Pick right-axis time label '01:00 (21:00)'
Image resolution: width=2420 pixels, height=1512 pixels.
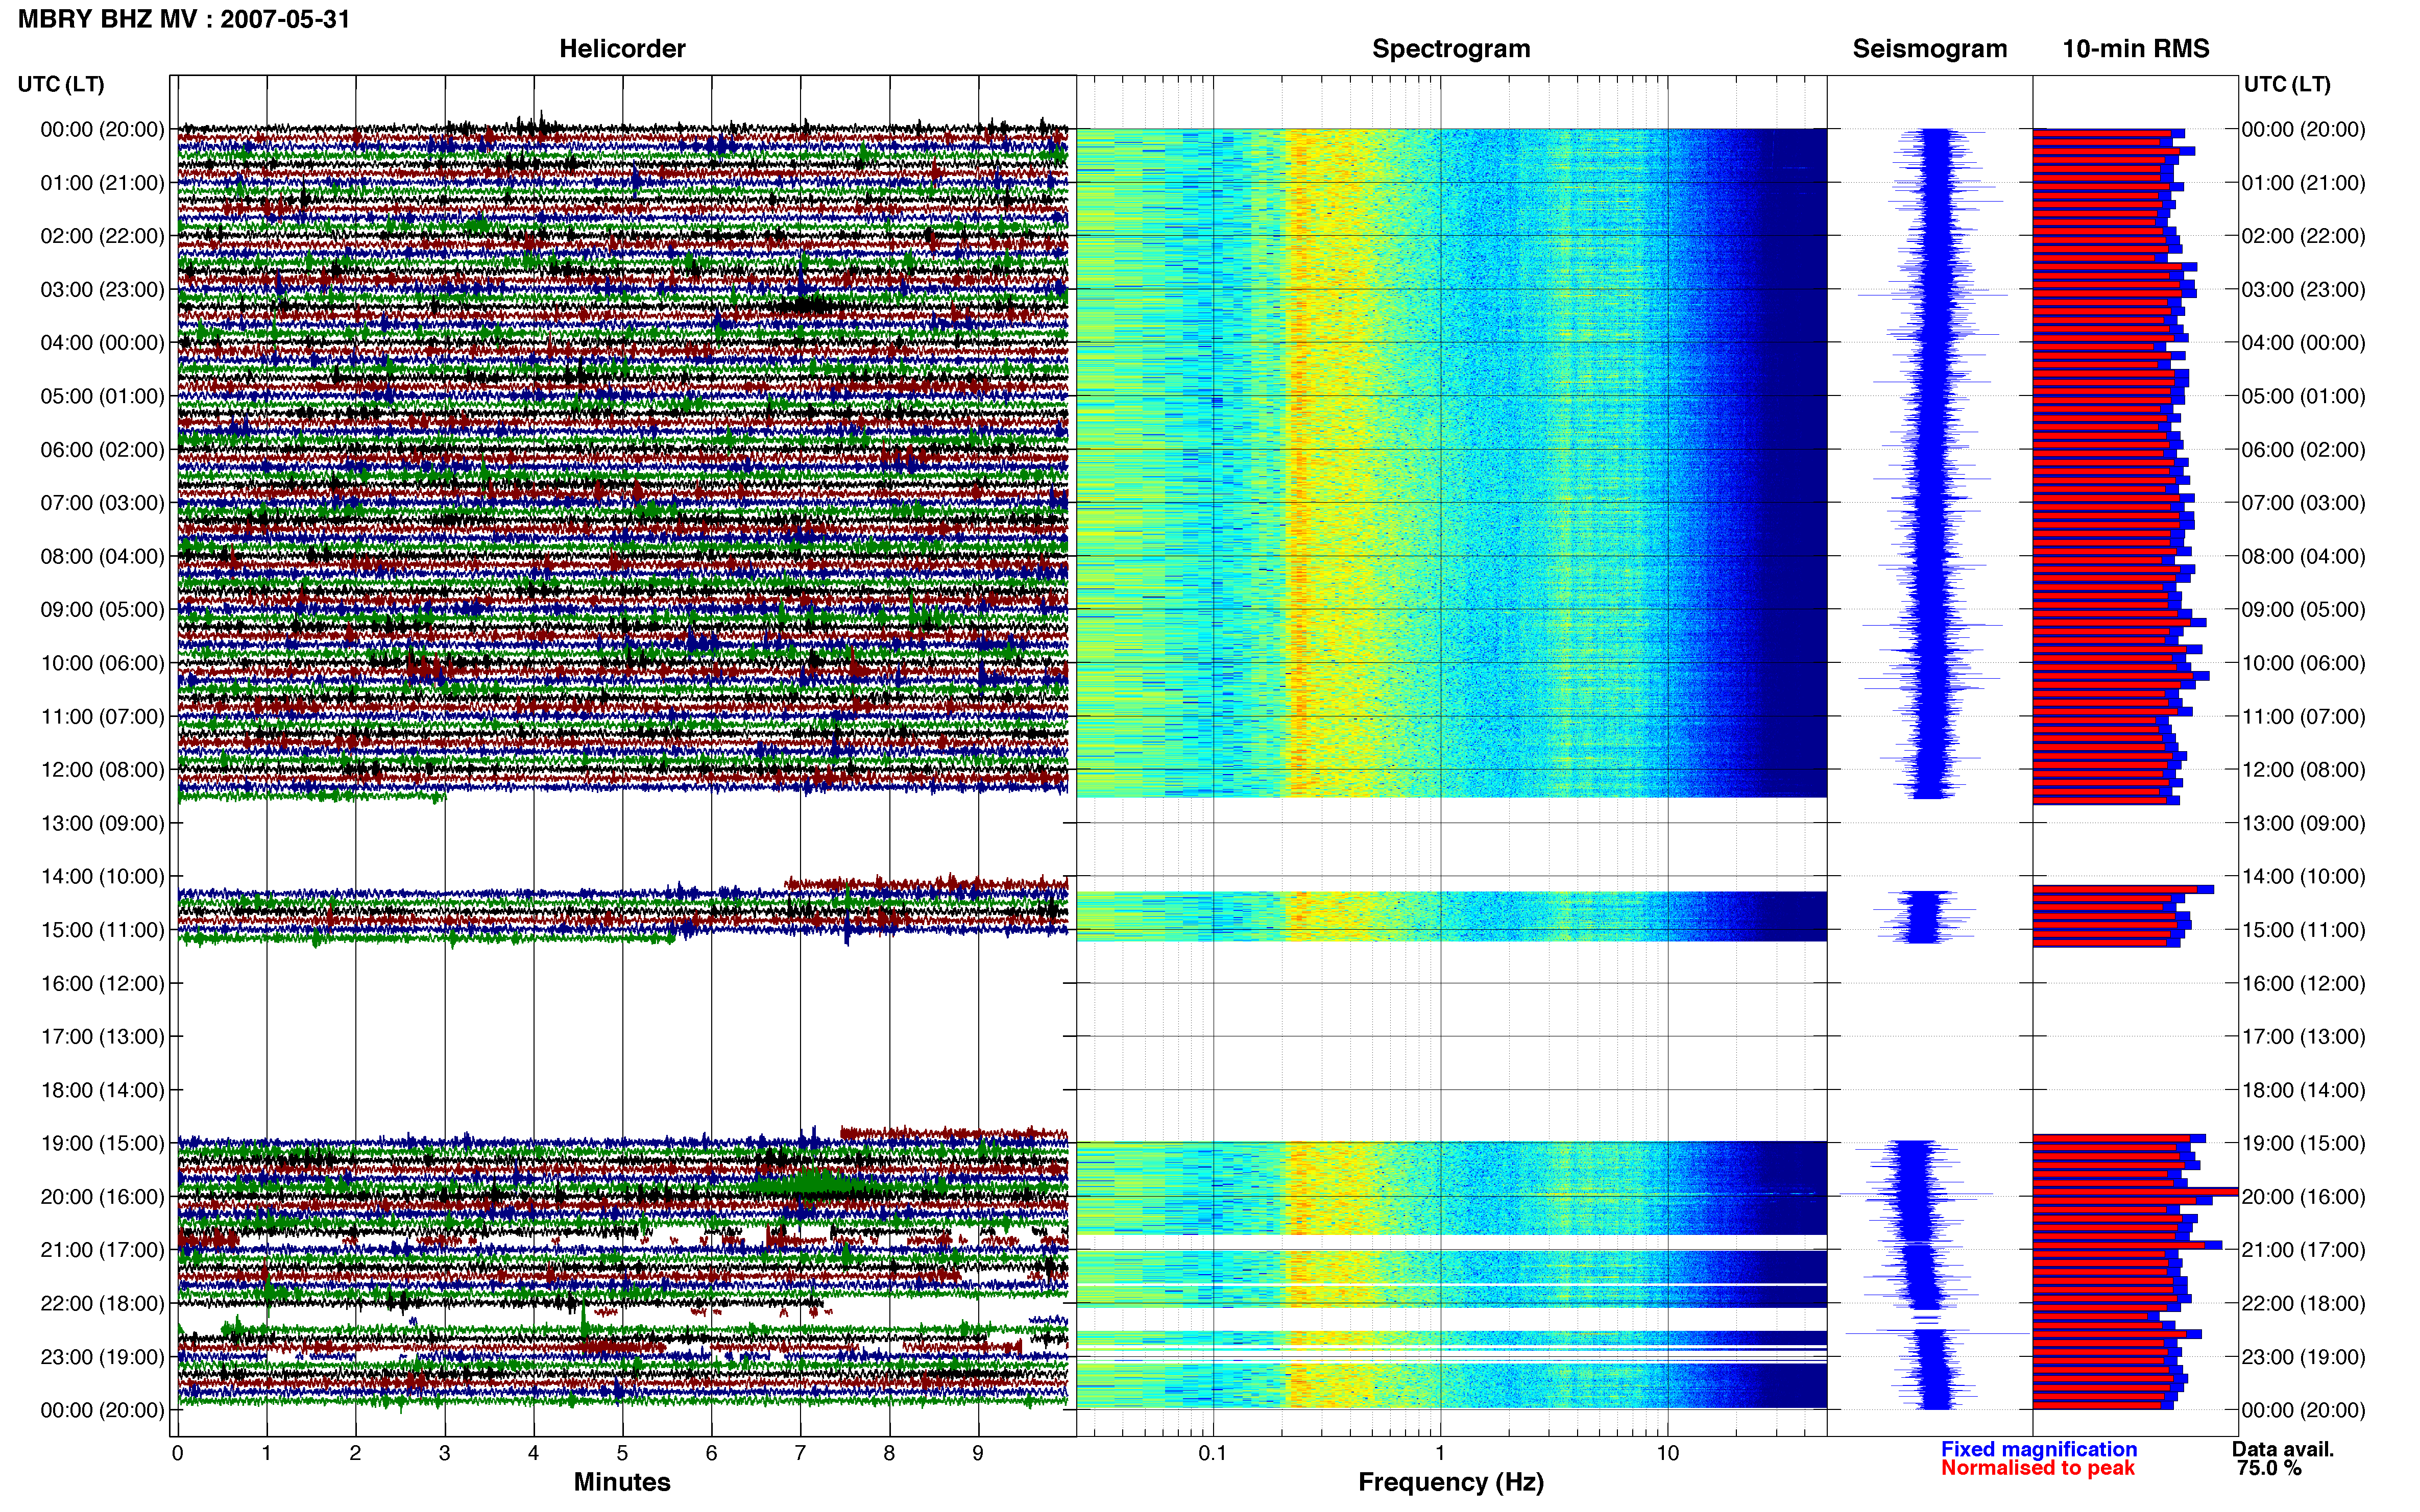2304,183
